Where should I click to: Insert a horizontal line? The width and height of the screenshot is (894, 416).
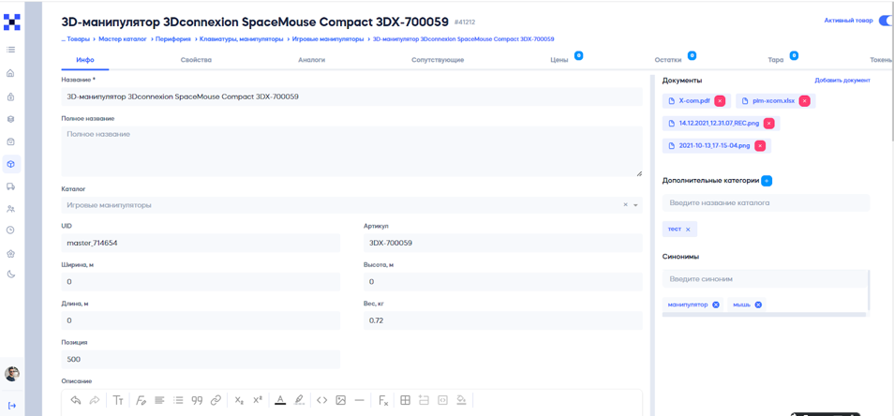(359, 400)
